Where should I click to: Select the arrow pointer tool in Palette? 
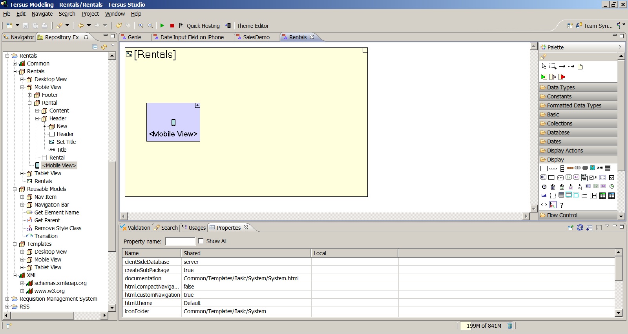[x=544, y=66]
